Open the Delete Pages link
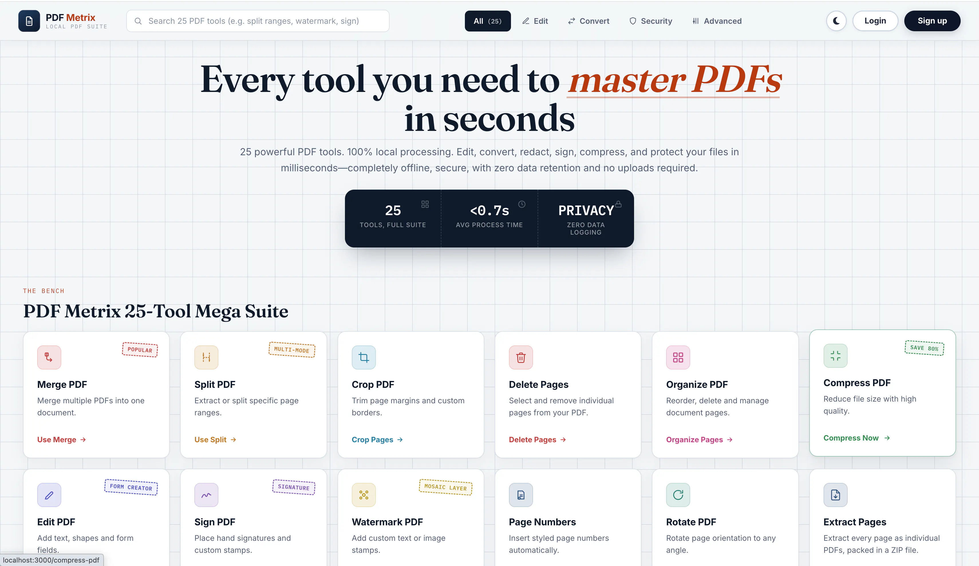Image resolution: width=979 pixels, height=566 pixels. click(537, 440)
